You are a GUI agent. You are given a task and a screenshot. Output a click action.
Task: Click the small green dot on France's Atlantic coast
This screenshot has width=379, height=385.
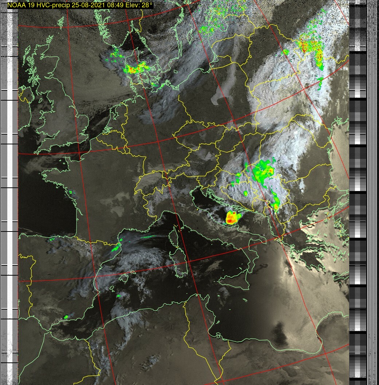coord(70,192)
